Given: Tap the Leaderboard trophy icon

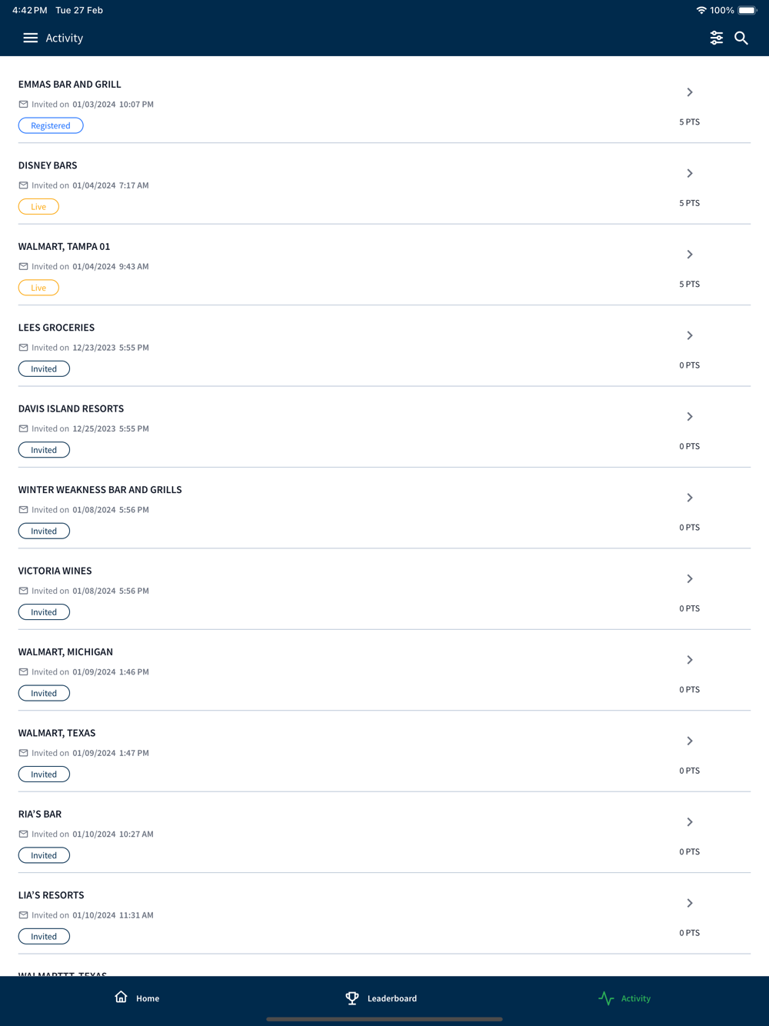Looking at the screenshot, I should click(352, 998).
